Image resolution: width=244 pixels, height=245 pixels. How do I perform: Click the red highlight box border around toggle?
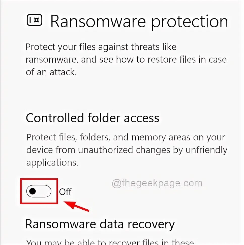(39, 179)
